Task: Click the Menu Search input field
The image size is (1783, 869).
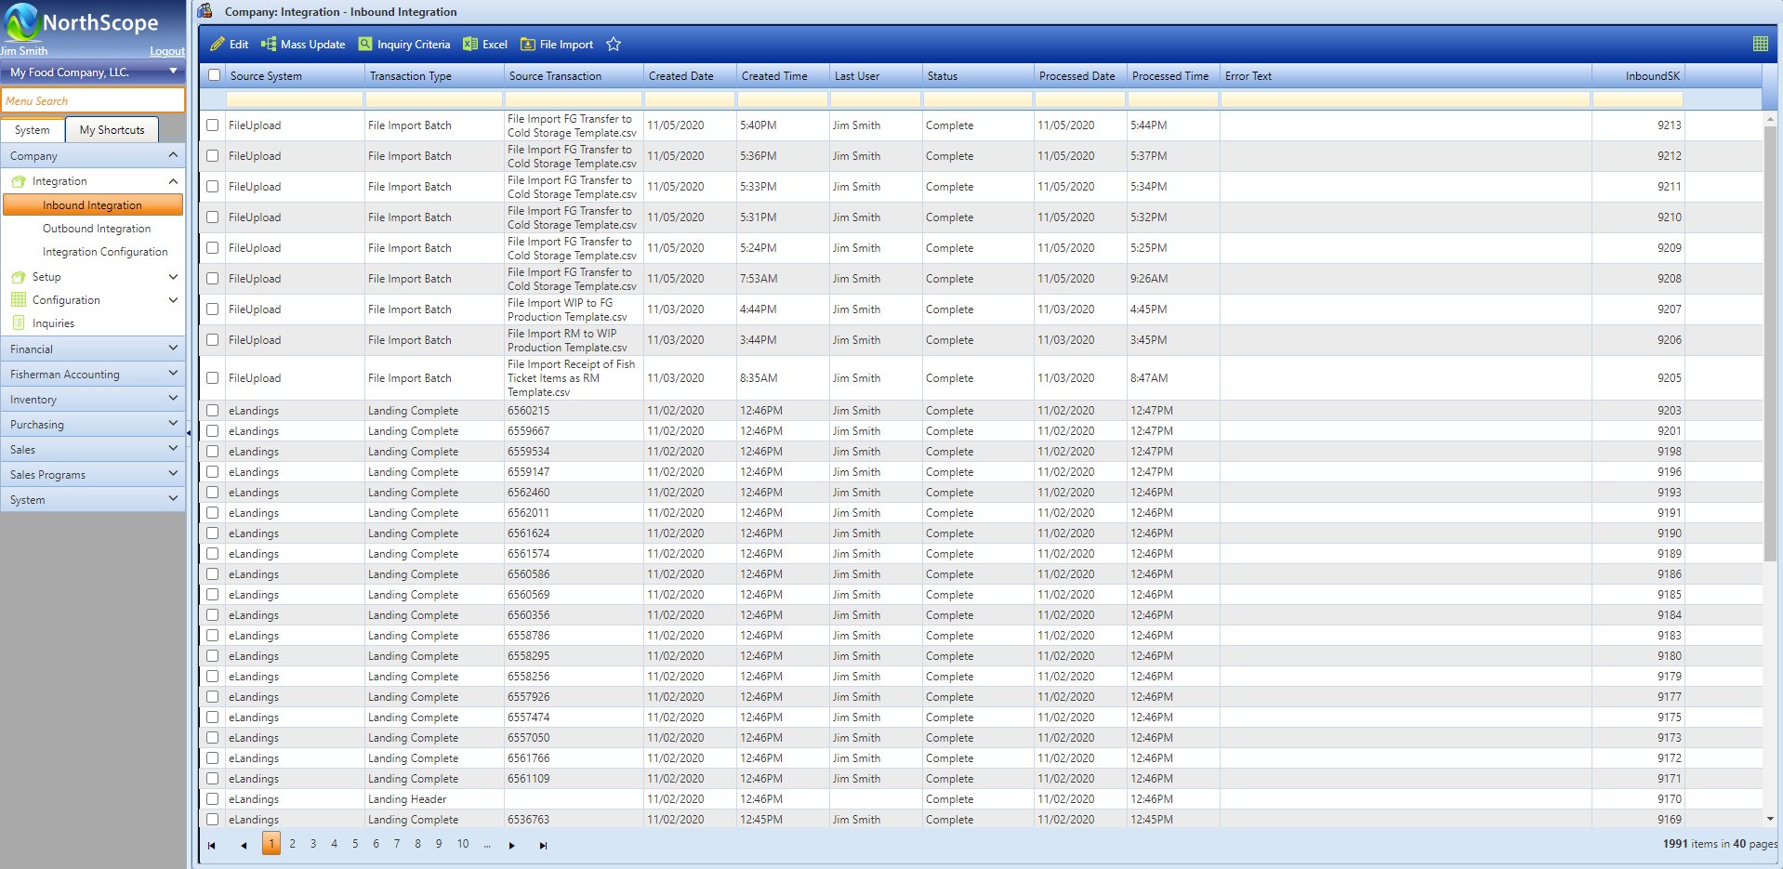Action: (x=93, y=100)
